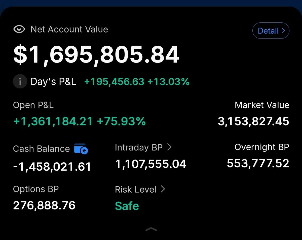Expand Intraday BP using its chevron arrow

coord(169,147)
